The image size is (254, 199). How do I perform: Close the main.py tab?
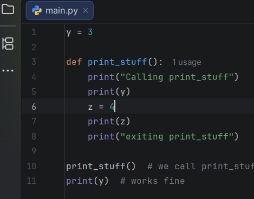[86, 10]
